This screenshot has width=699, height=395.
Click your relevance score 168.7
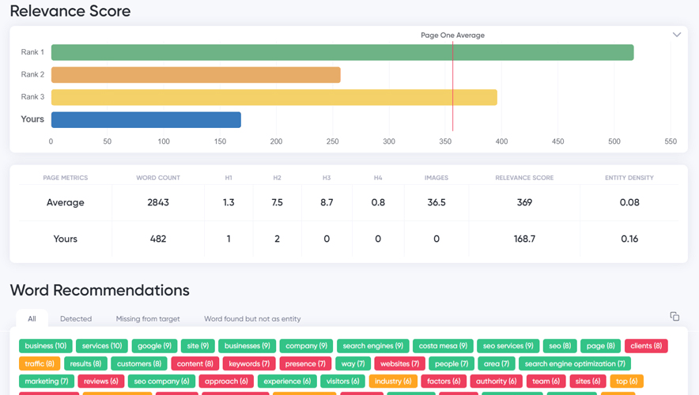(524, 239)
